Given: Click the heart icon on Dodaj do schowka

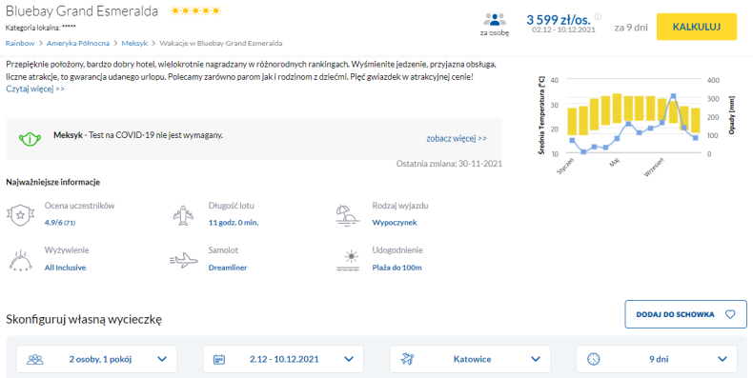Looking at the screenshot, I should point(730,314).
